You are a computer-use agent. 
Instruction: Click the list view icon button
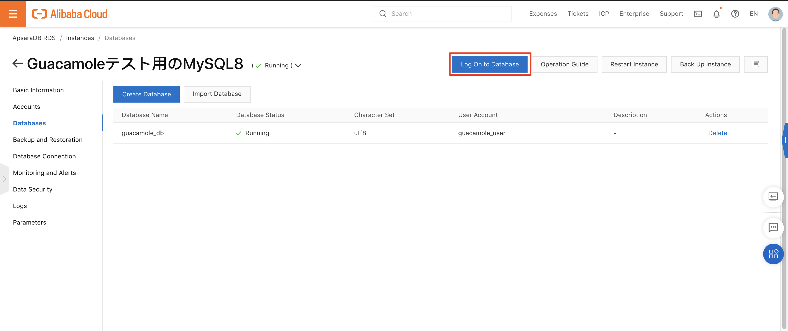[756, 64]
